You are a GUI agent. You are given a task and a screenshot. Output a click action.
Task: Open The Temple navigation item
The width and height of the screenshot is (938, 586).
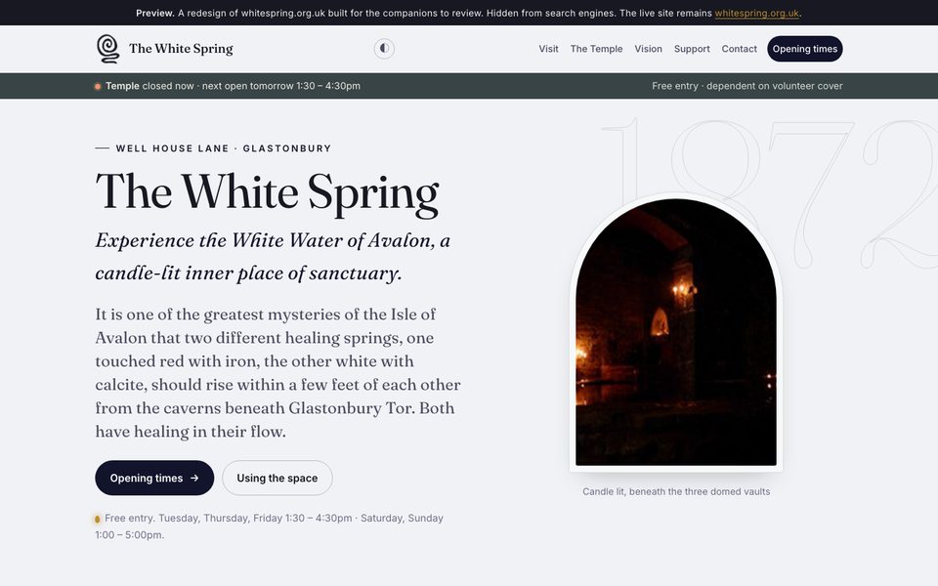pyautogui.click(x=596, y=49)
